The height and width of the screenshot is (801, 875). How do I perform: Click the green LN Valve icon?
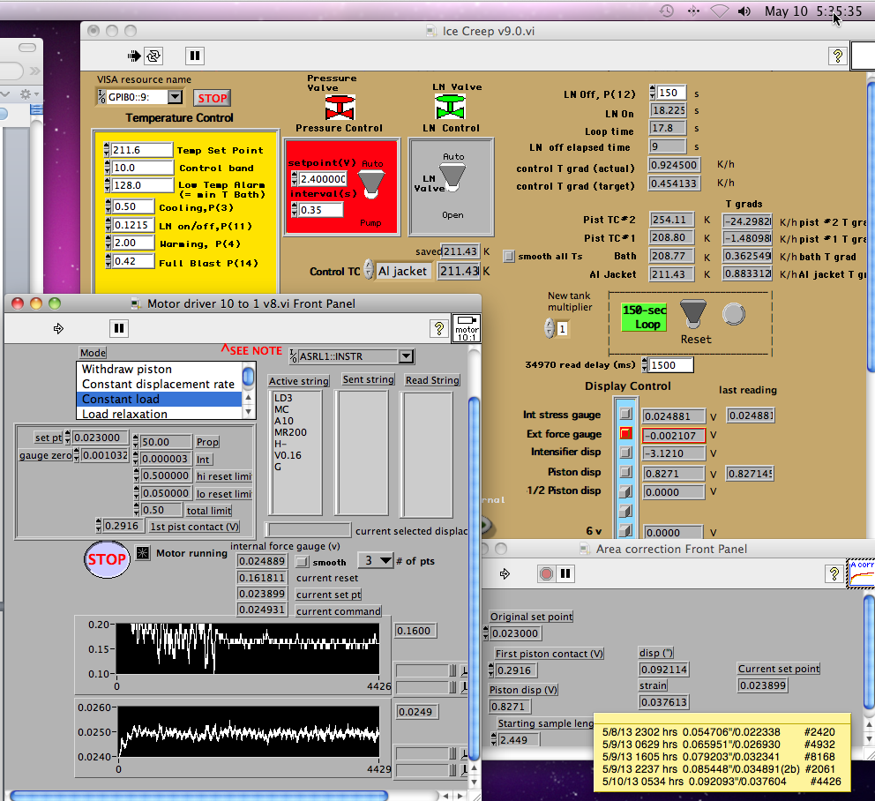click(x=451, y=107)
